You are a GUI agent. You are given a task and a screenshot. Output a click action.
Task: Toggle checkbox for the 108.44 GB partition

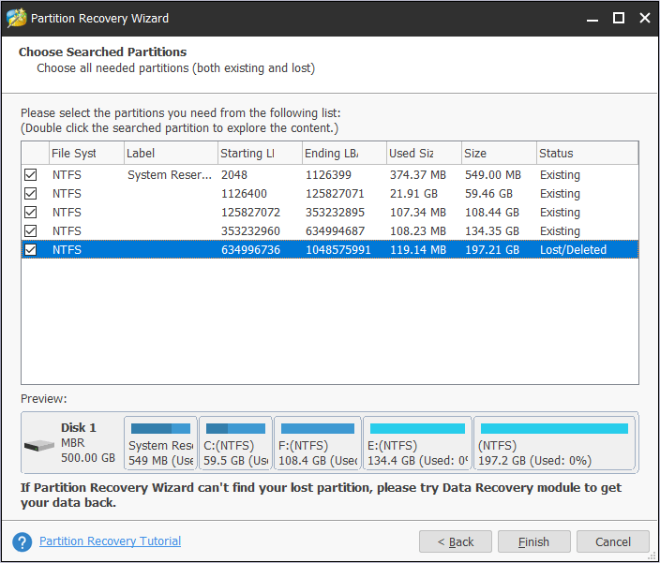[x=31, y=213]
